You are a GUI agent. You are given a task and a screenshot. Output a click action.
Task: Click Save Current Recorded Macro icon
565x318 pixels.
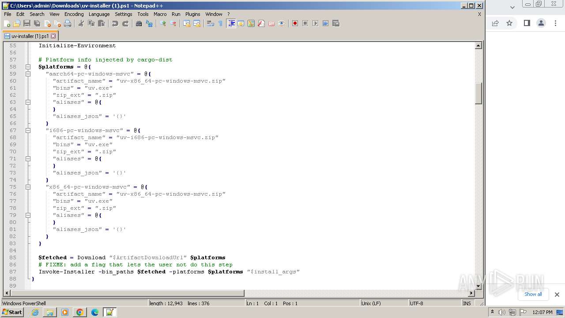pos(336,23)
